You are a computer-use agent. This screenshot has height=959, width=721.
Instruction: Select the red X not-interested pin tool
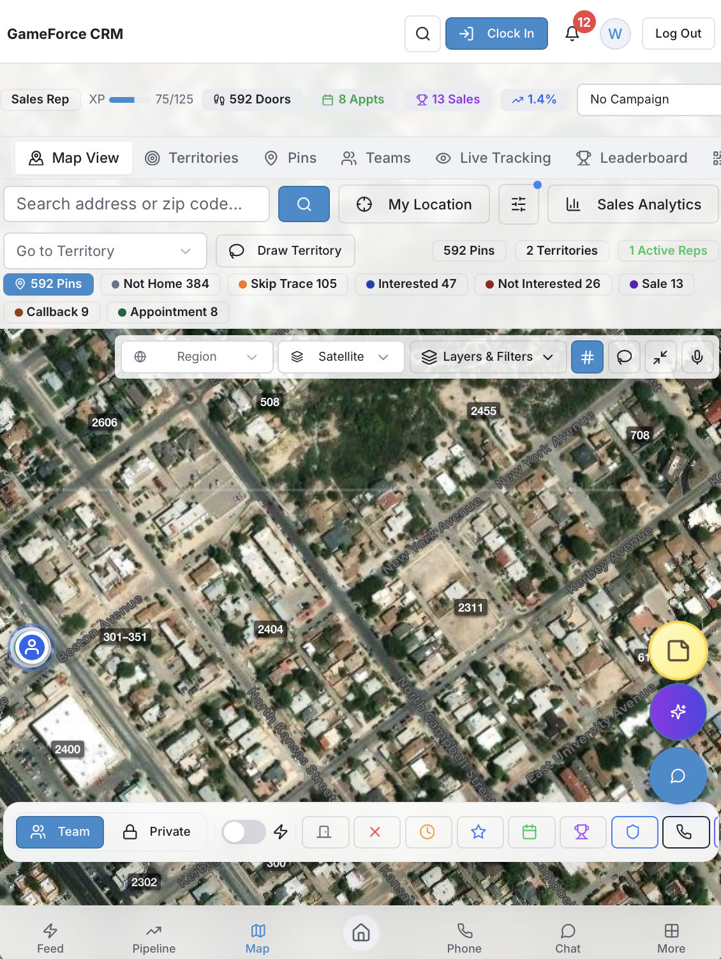(376, 832)
